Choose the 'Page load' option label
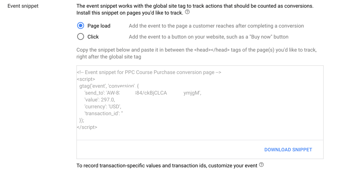Image resolution: width=344 pixels, height=172 pixels. point(99,26)
